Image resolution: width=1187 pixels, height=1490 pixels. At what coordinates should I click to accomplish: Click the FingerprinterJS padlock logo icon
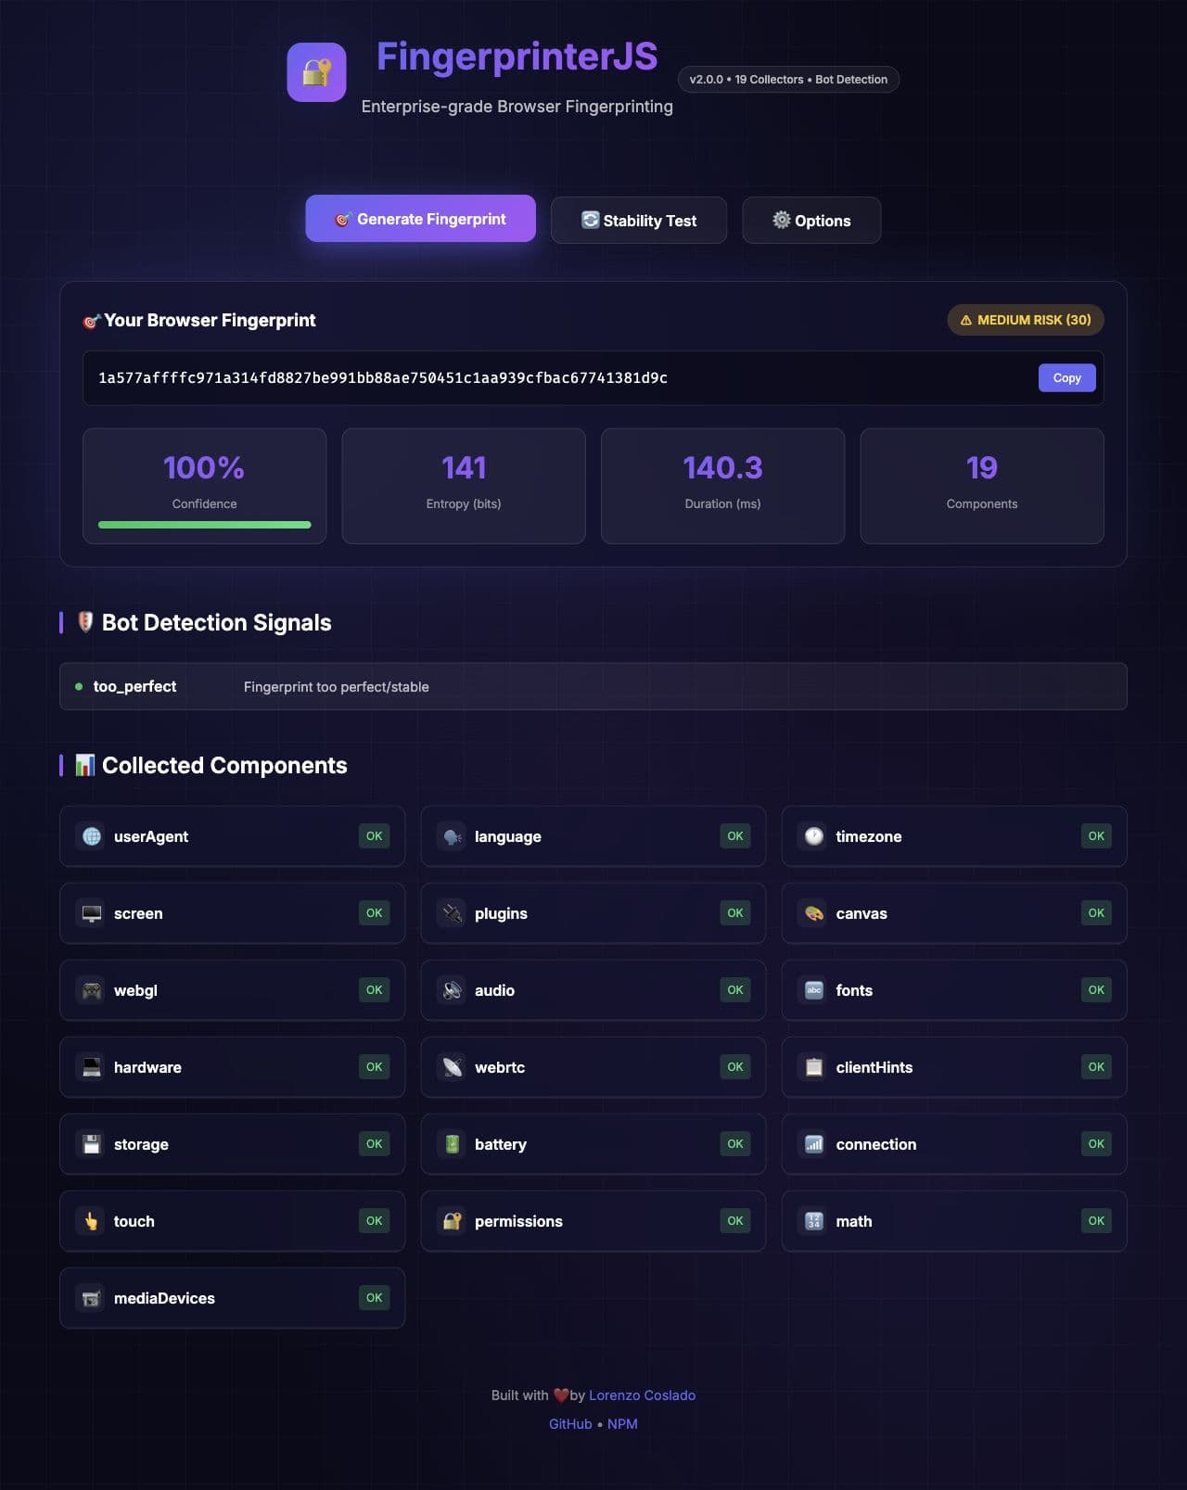click(x=316, y=72)
